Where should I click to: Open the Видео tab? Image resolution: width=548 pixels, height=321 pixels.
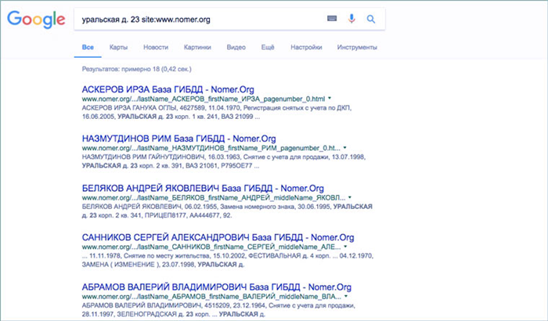(236, 47)
